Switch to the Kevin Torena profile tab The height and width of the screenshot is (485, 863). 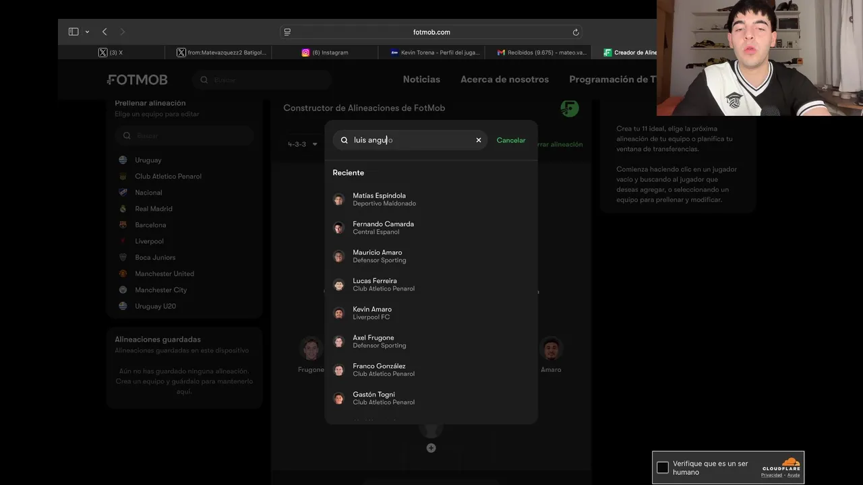(x=432, y=53)
